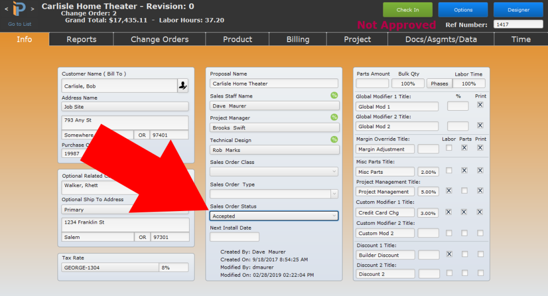This screenshot has height=296, width=548.
Task: Click the Discount 2 title field
Action: click(x=385, y=274)
